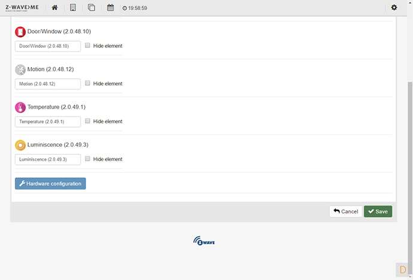Image resolution: width=413 pixels, height=280 pixels.
Task: Open the events calendar icon
Action: pyautogui.click(x=110, y=8)
